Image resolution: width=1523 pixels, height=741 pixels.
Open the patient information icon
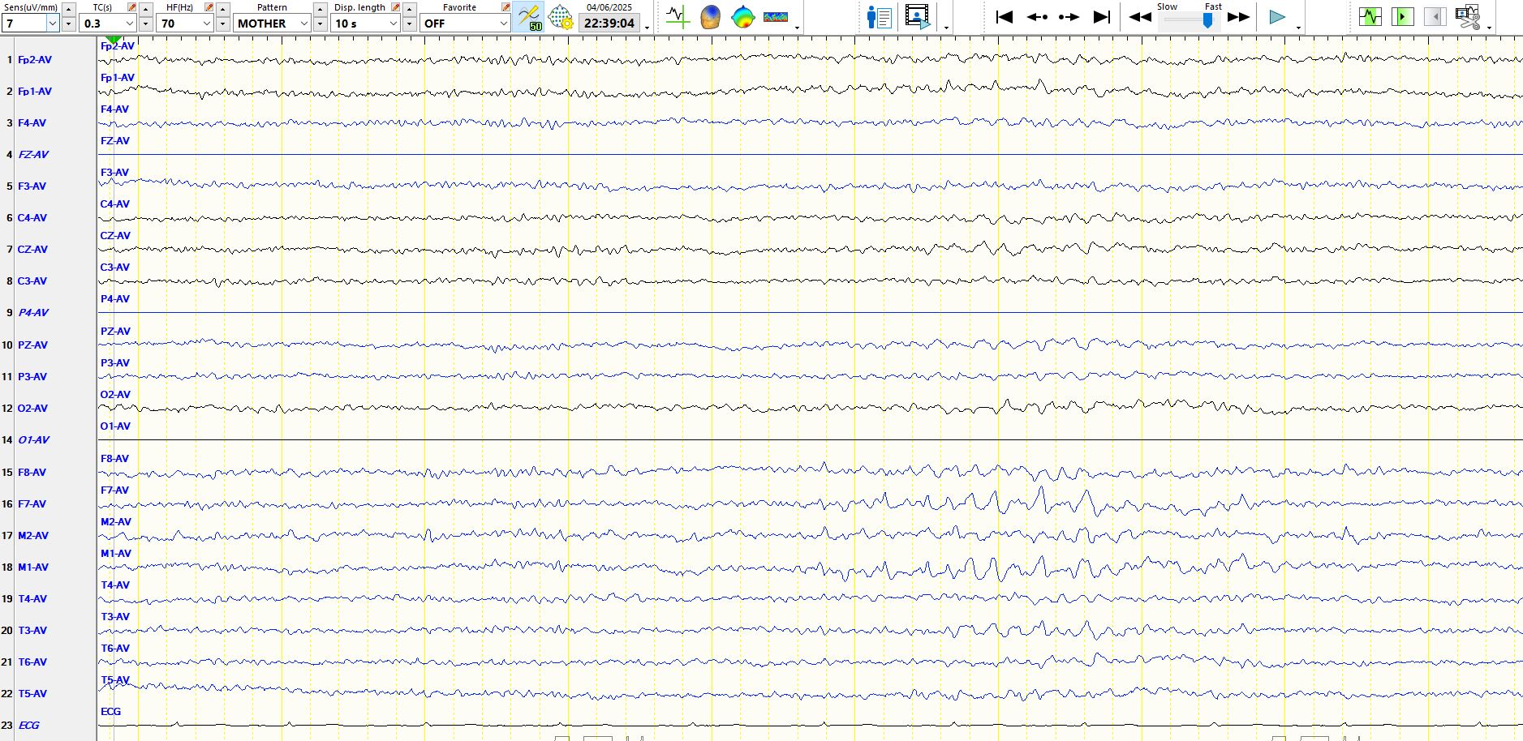click(x=879, y=17)
